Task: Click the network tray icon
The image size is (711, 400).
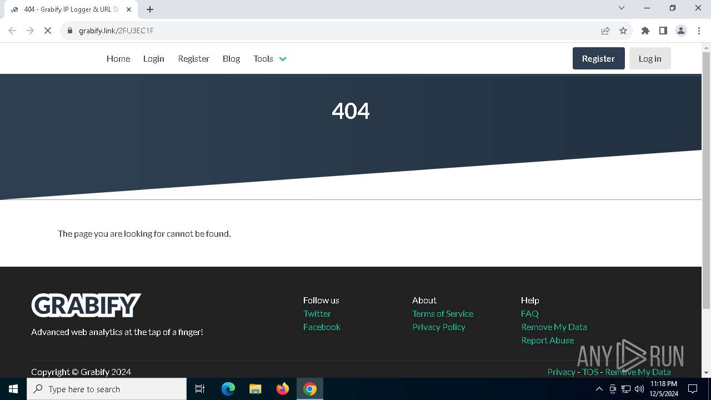Action: point(625,389)
